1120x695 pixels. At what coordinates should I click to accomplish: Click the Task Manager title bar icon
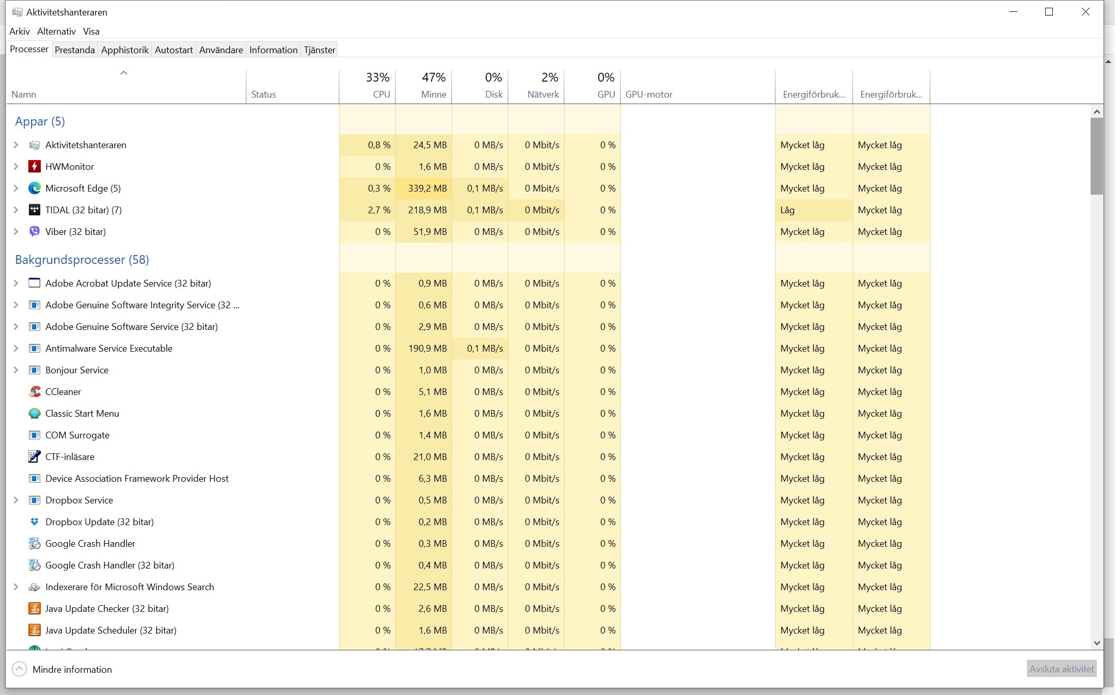coord(17,12)
